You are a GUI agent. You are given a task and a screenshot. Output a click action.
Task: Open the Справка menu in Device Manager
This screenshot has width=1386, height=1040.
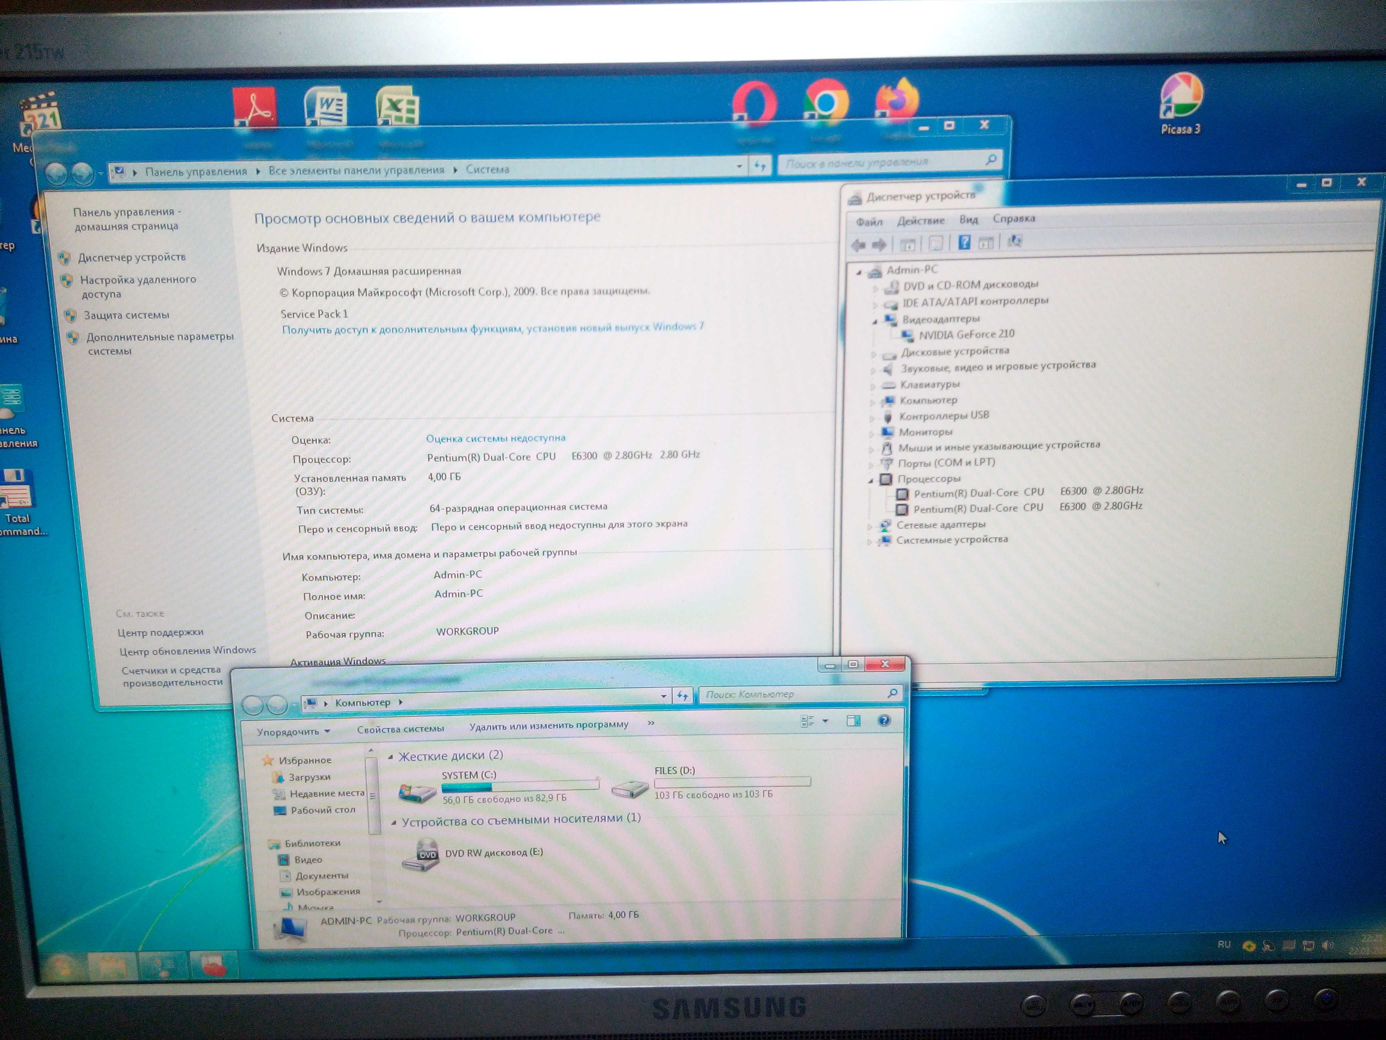1014,218
